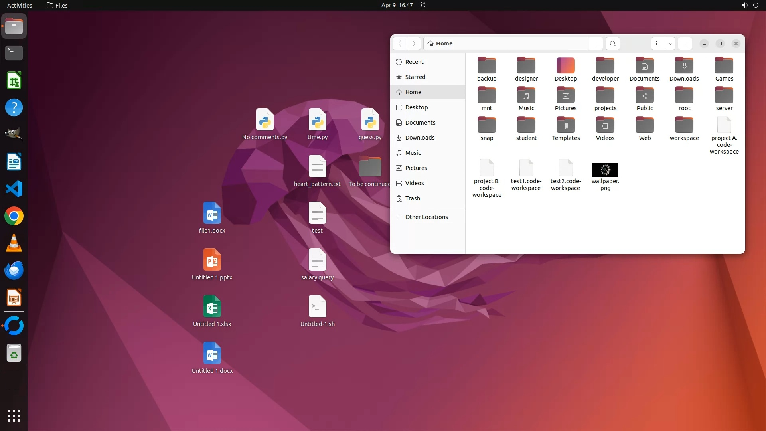Image resolution: width=766 pixels, height=431 pixels.
Task: Select Recent in the sidebar
Action: tap(414, 62)
